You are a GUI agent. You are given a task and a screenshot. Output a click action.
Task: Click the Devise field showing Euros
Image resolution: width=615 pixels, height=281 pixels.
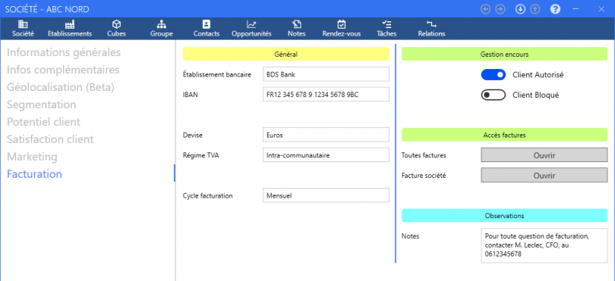(x=326, y=135)
